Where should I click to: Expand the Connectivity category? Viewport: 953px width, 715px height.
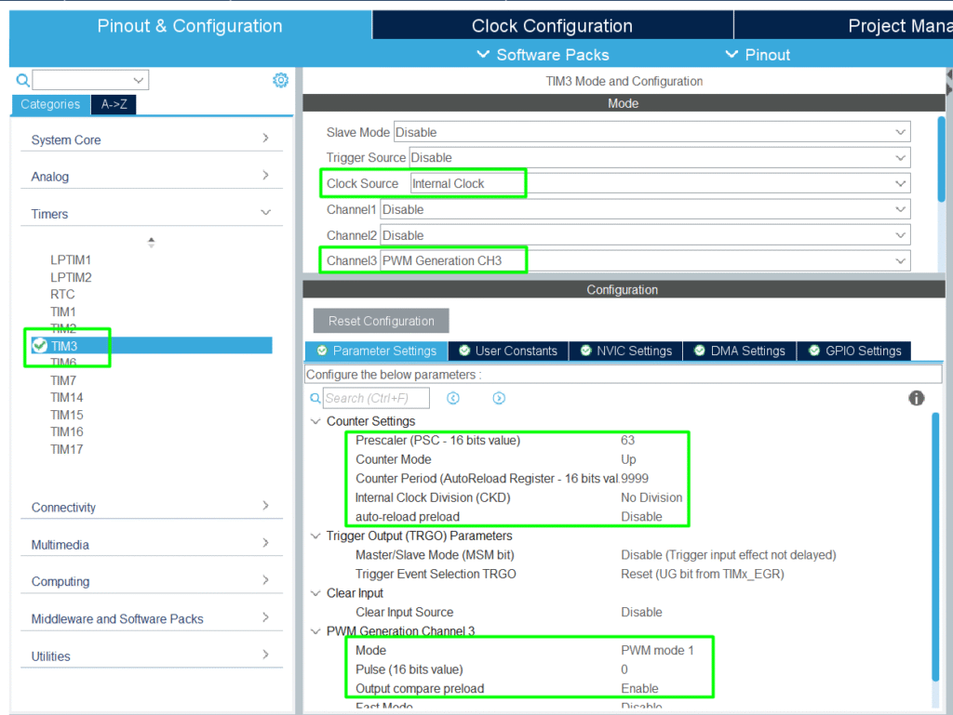(x=265, y=506)
